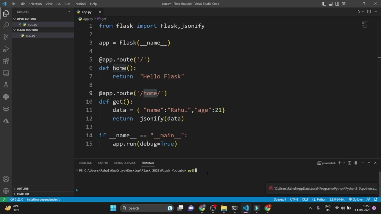Image resolution: width=381 pixels, height=214 pixels.
Task: Open the Azure view in activity bar
Action: tap(6, 121)
